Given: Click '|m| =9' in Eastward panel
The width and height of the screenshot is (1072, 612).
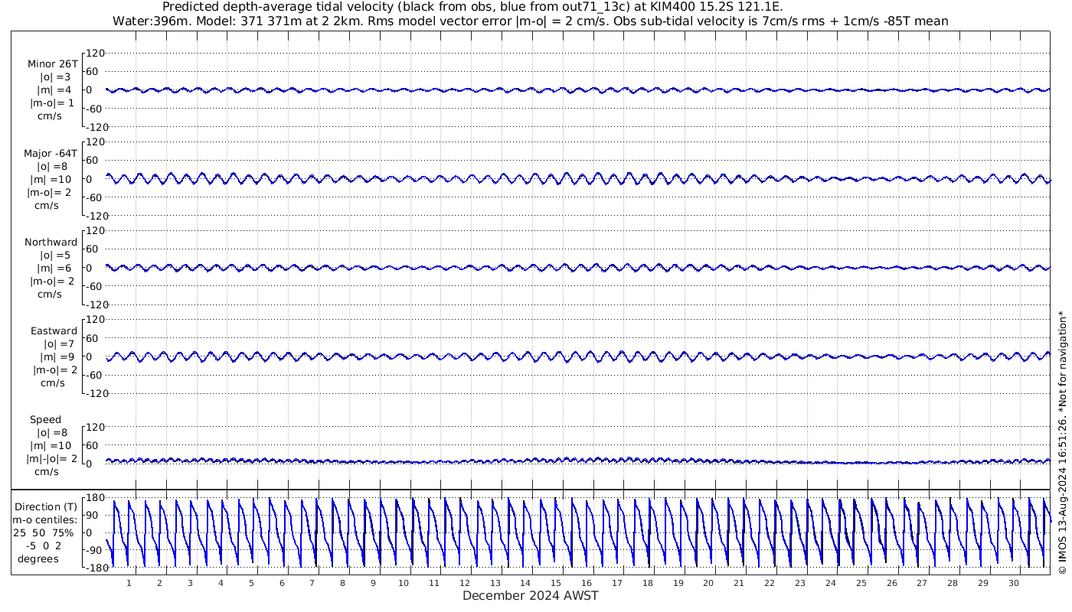Looking at the screenshot, I should click(57, 357).
